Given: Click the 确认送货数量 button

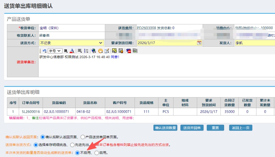Looking at the screenshot, I should point(165,128).
